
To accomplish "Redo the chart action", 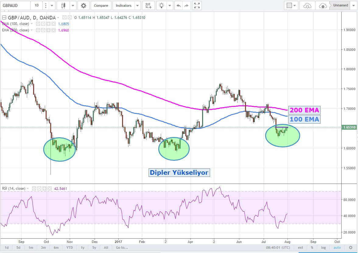I will 186,5.
